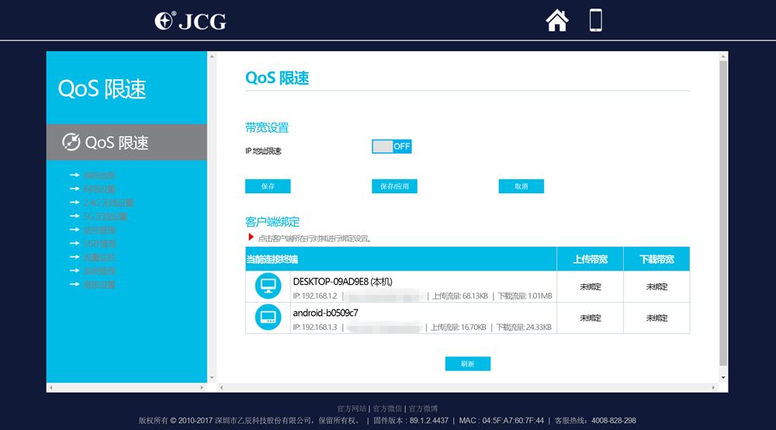Switch to mobile view via phone icon
The height and width of the screenshot is (430, 776).
click(596, 20)
